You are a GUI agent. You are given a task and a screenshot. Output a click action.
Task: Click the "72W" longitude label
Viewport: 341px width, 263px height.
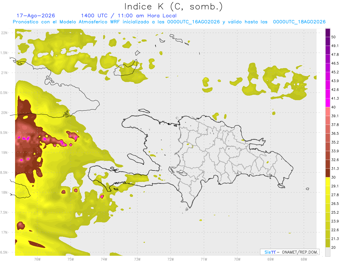170,259
